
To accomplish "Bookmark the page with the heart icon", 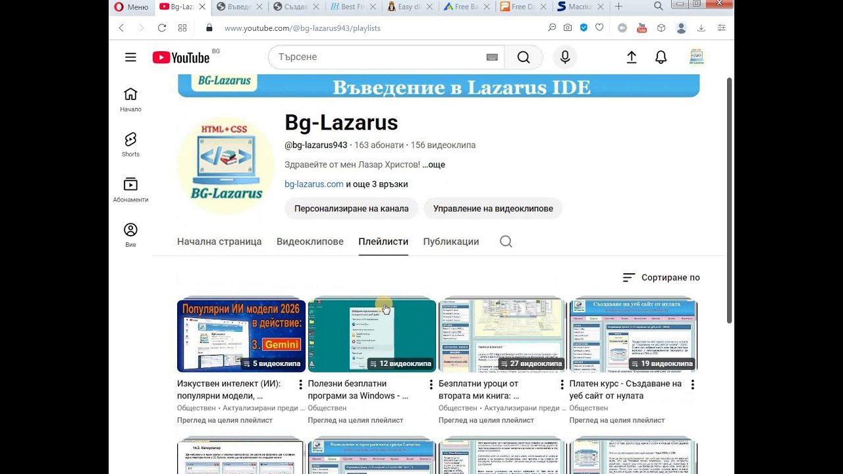I will coord(599,28).
